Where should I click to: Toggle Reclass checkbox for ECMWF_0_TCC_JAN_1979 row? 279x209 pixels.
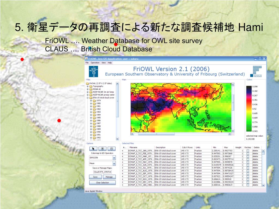[248, 151]
